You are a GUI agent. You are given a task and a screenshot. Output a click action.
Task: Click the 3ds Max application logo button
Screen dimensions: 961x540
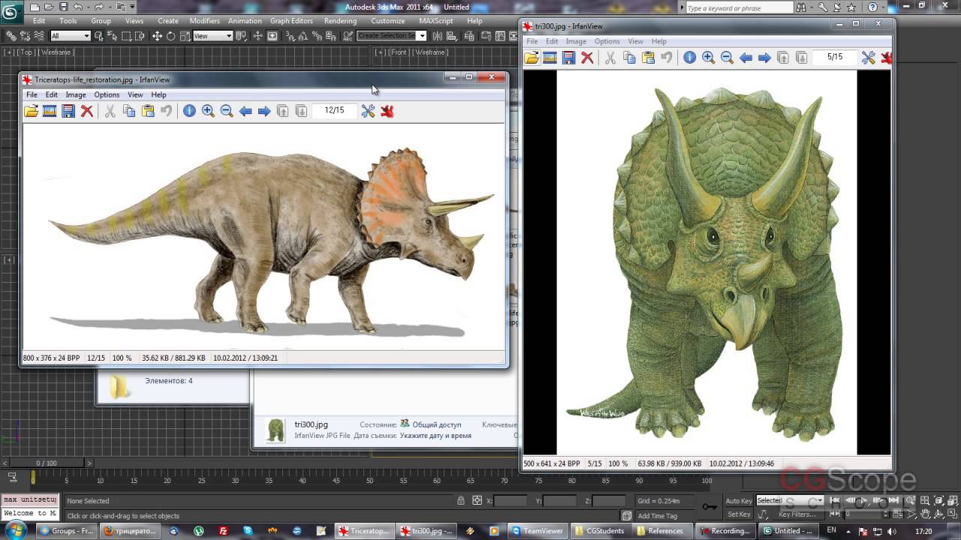pos(11,13)
